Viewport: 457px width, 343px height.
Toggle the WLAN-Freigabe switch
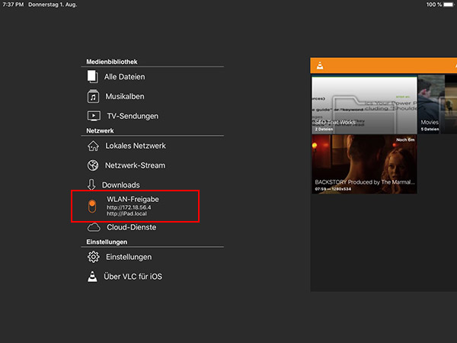point(92,207)
